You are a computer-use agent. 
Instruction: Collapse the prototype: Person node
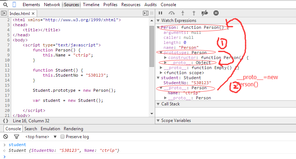pos(161,53)
